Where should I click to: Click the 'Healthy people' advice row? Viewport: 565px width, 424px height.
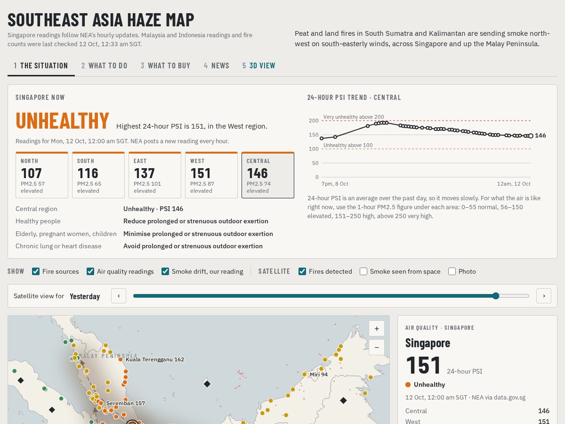(155, 221)
